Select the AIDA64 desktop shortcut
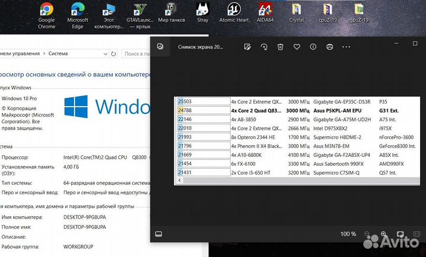This screenshot has height=257, width=426. point(265,13)
